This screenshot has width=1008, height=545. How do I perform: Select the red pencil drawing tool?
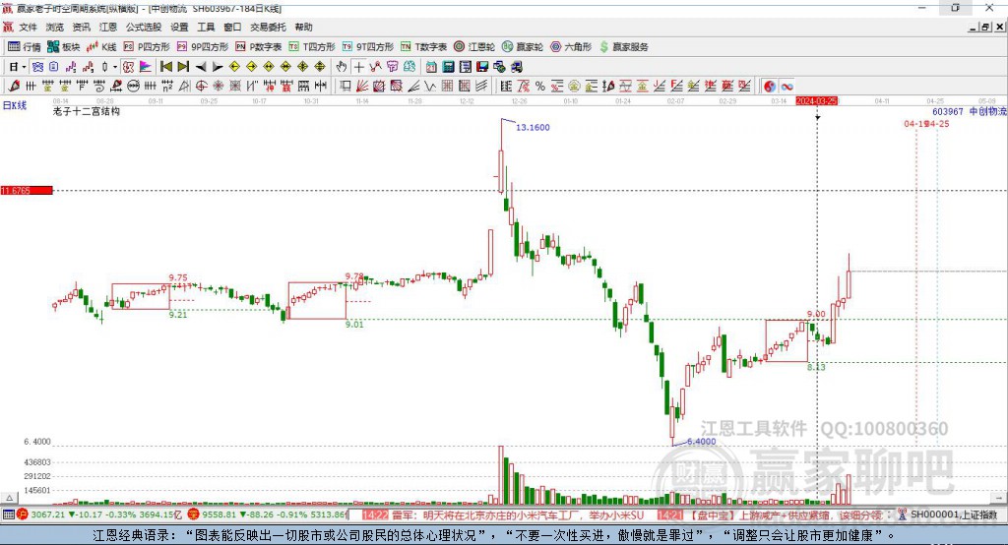tap(14, 87)
